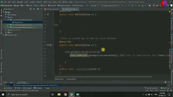
Task: Open the Galaxy Nexus API 19 device dropdown
Action: click(111, 5)
